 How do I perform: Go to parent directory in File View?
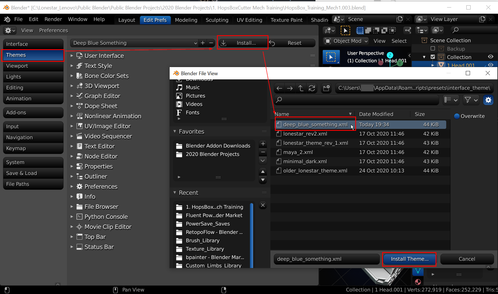pyautogui.click(x=301, y=88)
